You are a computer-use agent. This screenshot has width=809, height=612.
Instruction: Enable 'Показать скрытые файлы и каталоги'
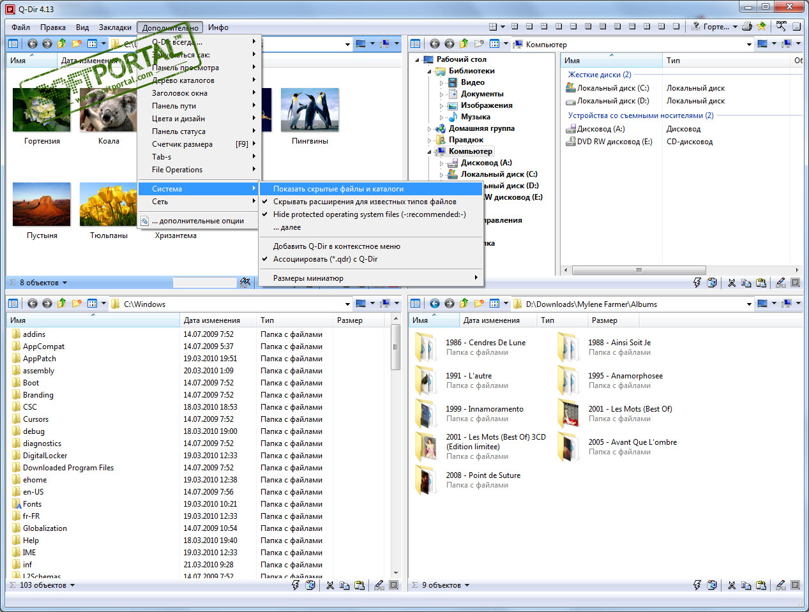(370, 189)
